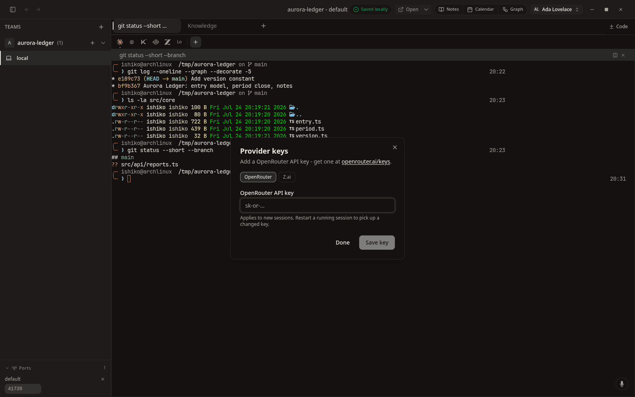Select the local workspace row
The image size is (635, 397).
pos(56,58)
